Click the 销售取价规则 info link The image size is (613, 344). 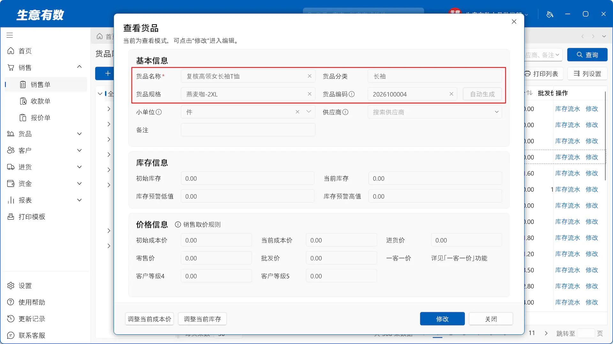coord(198,225)
